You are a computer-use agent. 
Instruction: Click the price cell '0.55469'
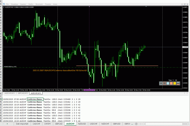67,99
